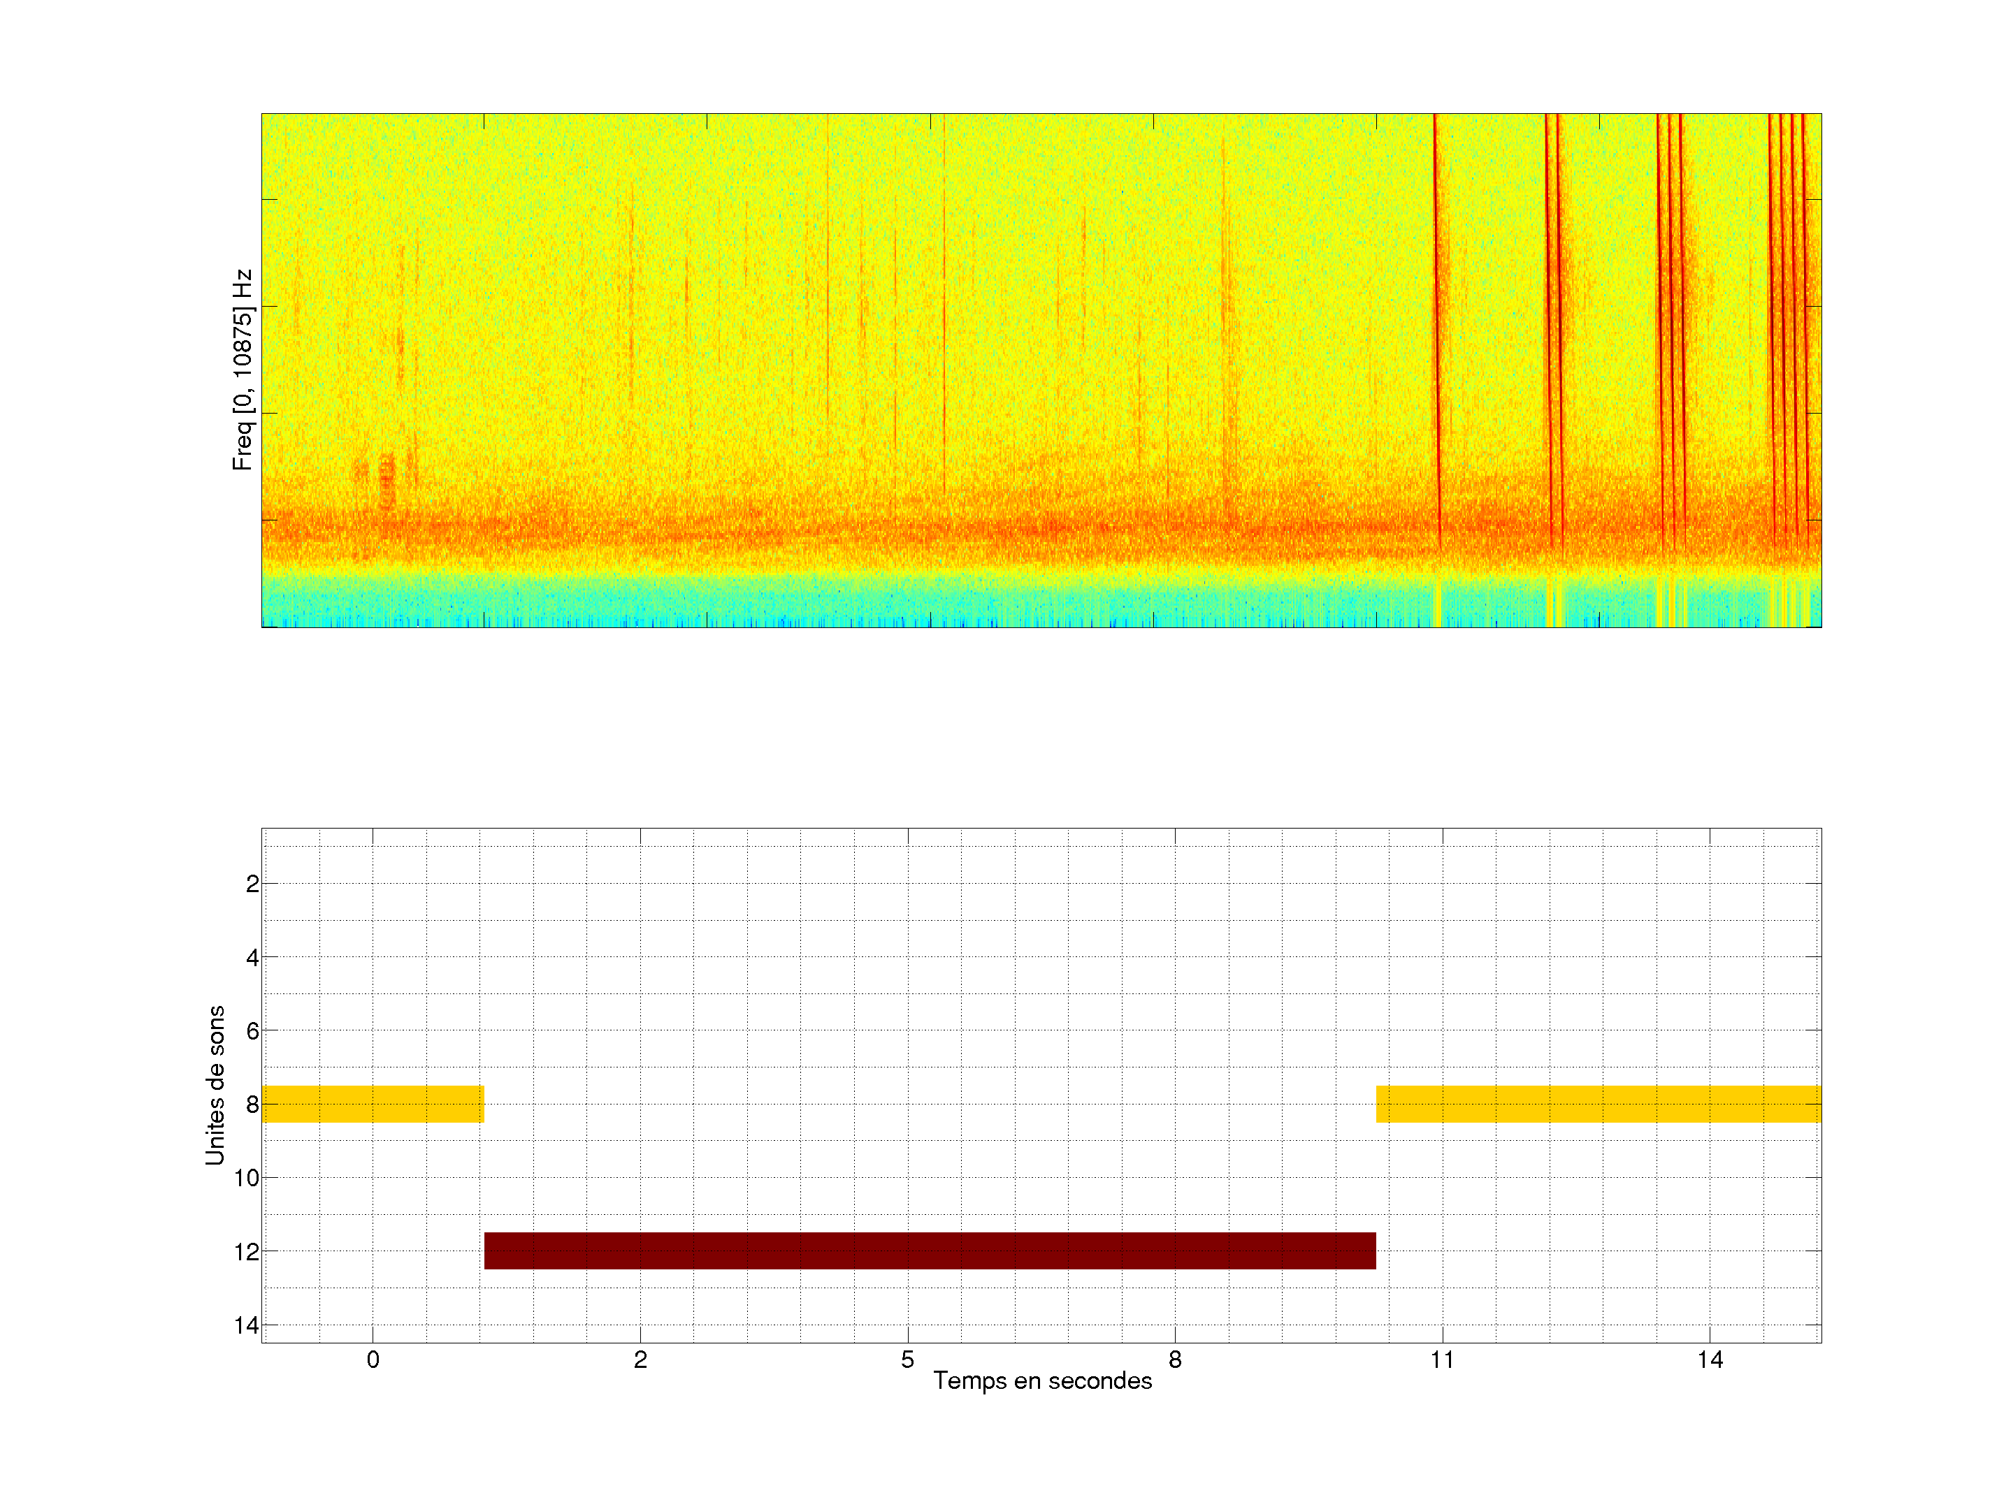Click the left yellow bar at unit 8
This screenshot has width=2013, height=1509.
click(373, 1103)
